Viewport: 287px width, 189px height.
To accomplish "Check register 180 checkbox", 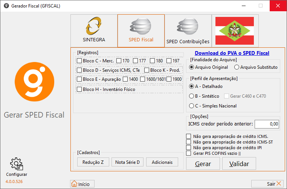I will pos(152,60).
